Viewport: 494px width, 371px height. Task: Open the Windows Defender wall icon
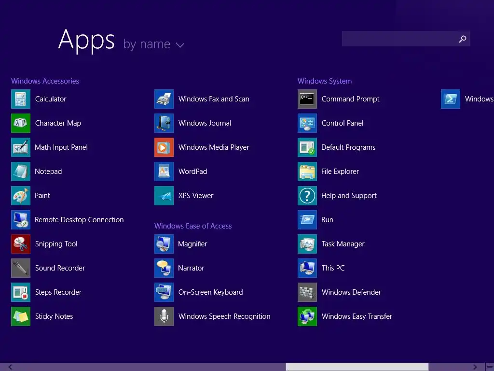pos(307,292)
